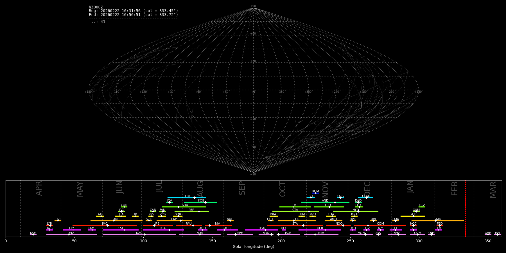Click the KSE shower label

[x=33, y=233]
